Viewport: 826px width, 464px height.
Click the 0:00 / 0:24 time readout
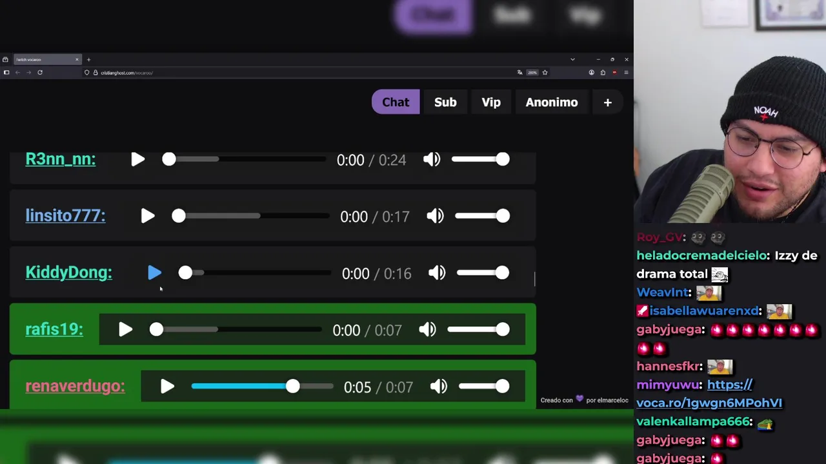point(371,160)
